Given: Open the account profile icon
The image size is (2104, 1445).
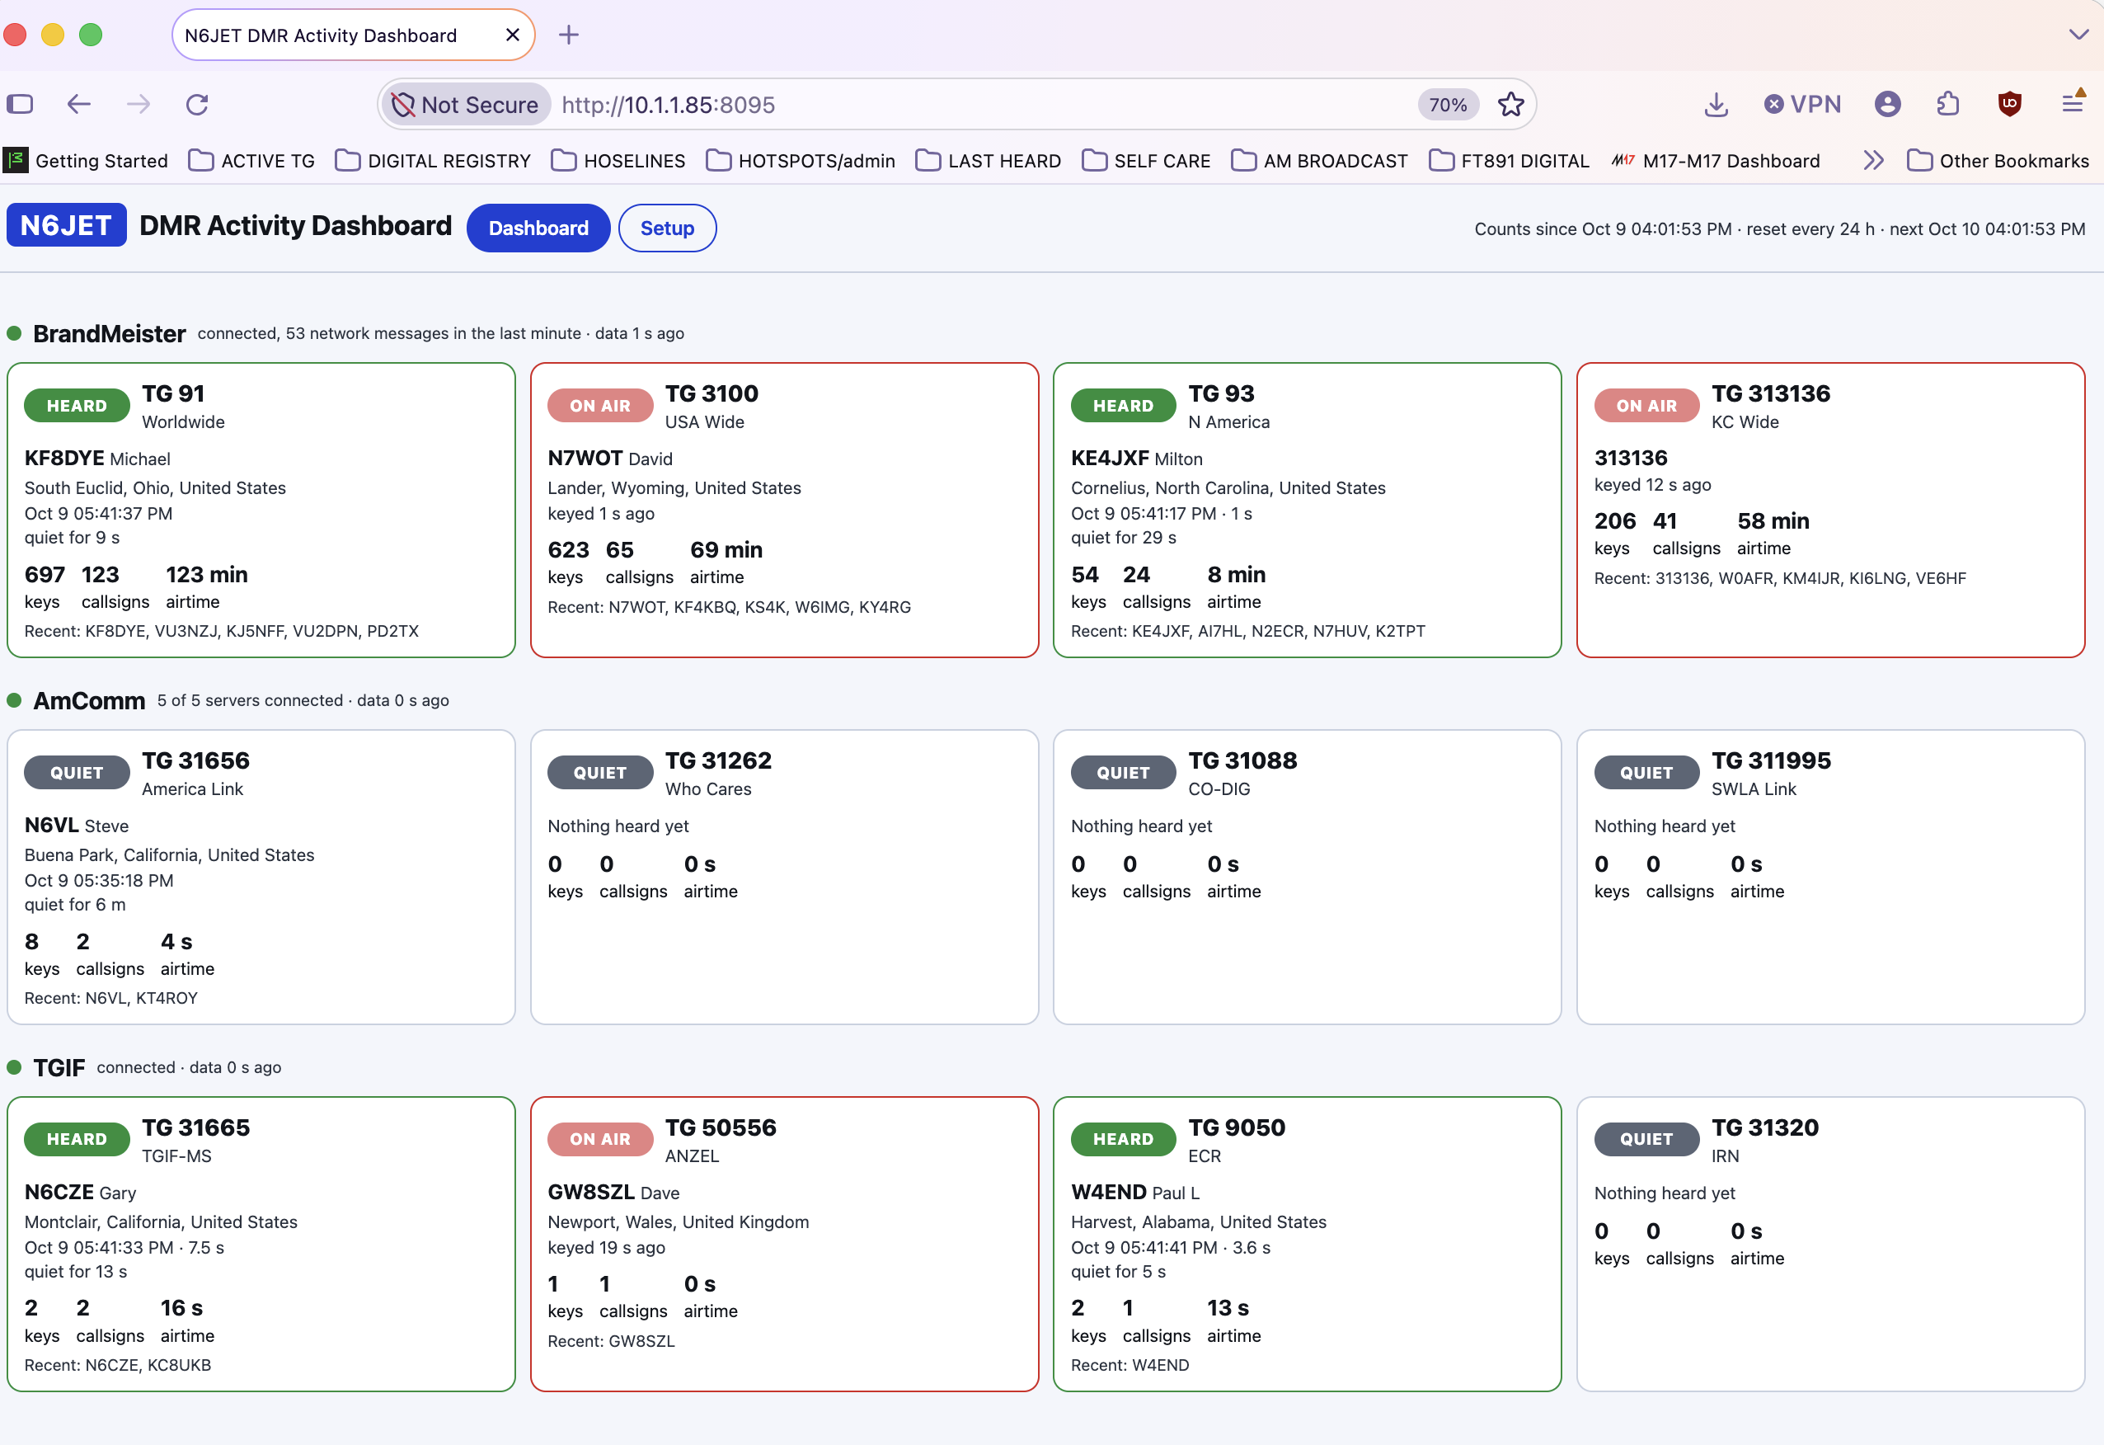Looking at the screenshot, I should [x=1888, y=104].
